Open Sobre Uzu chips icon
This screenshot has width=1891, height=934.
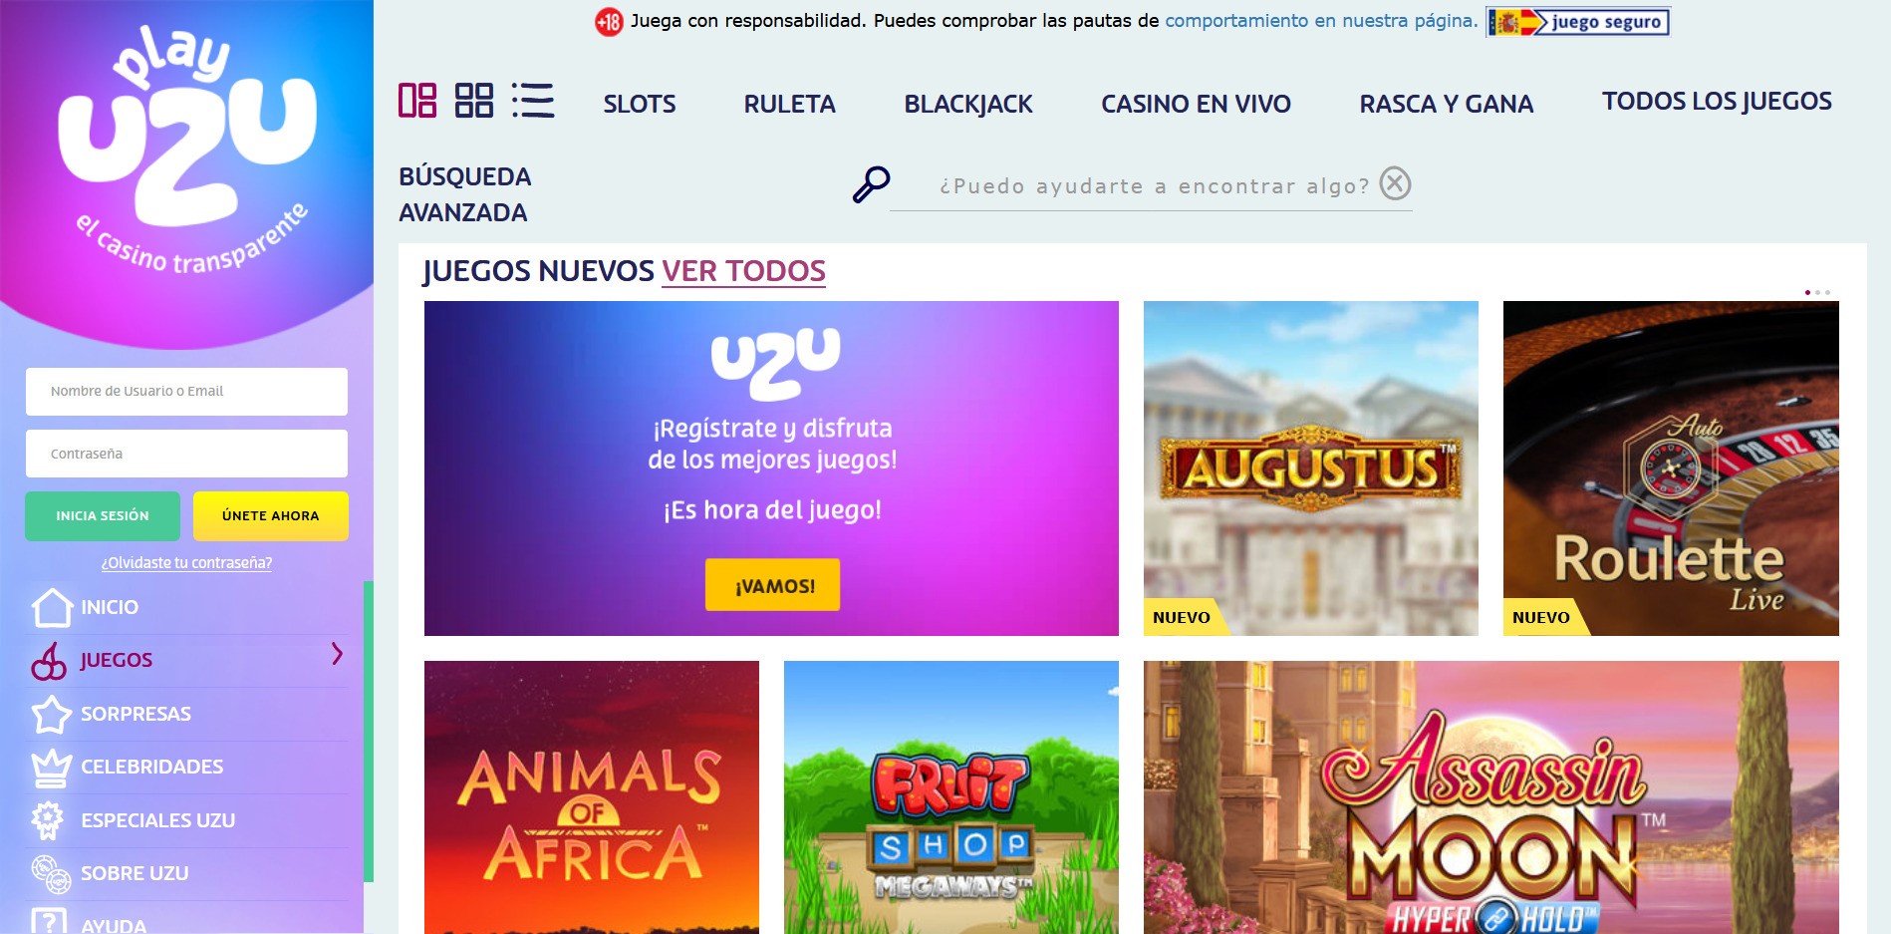tap(51, 874)
